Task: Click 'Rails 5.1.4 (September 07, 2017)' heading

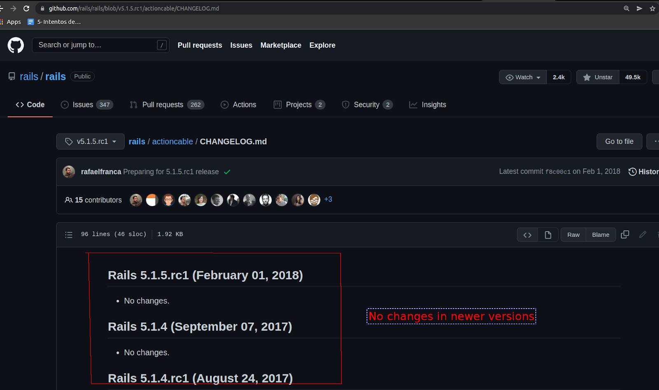Action: tap(200, 327)
